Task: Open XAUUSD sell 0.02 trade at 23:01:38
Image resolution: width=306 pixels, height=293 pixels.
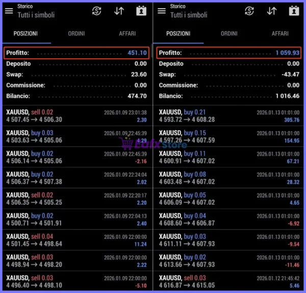Action: 78,116
